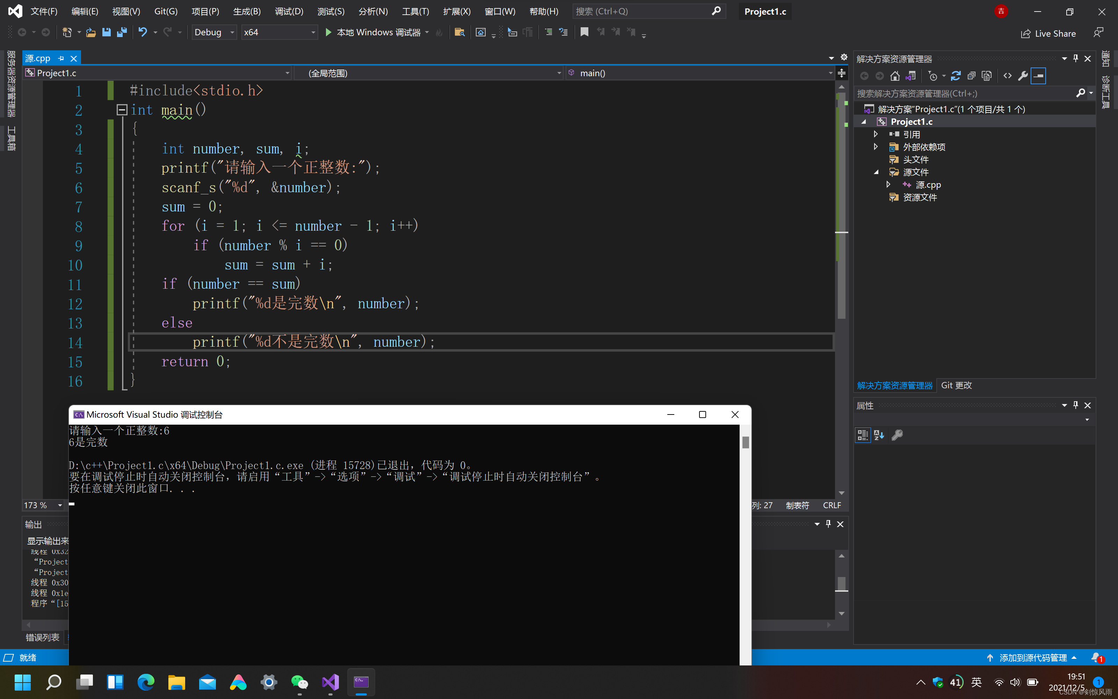Open properties via wrench icon in Solution Explorer

(x=1023, y=76)
